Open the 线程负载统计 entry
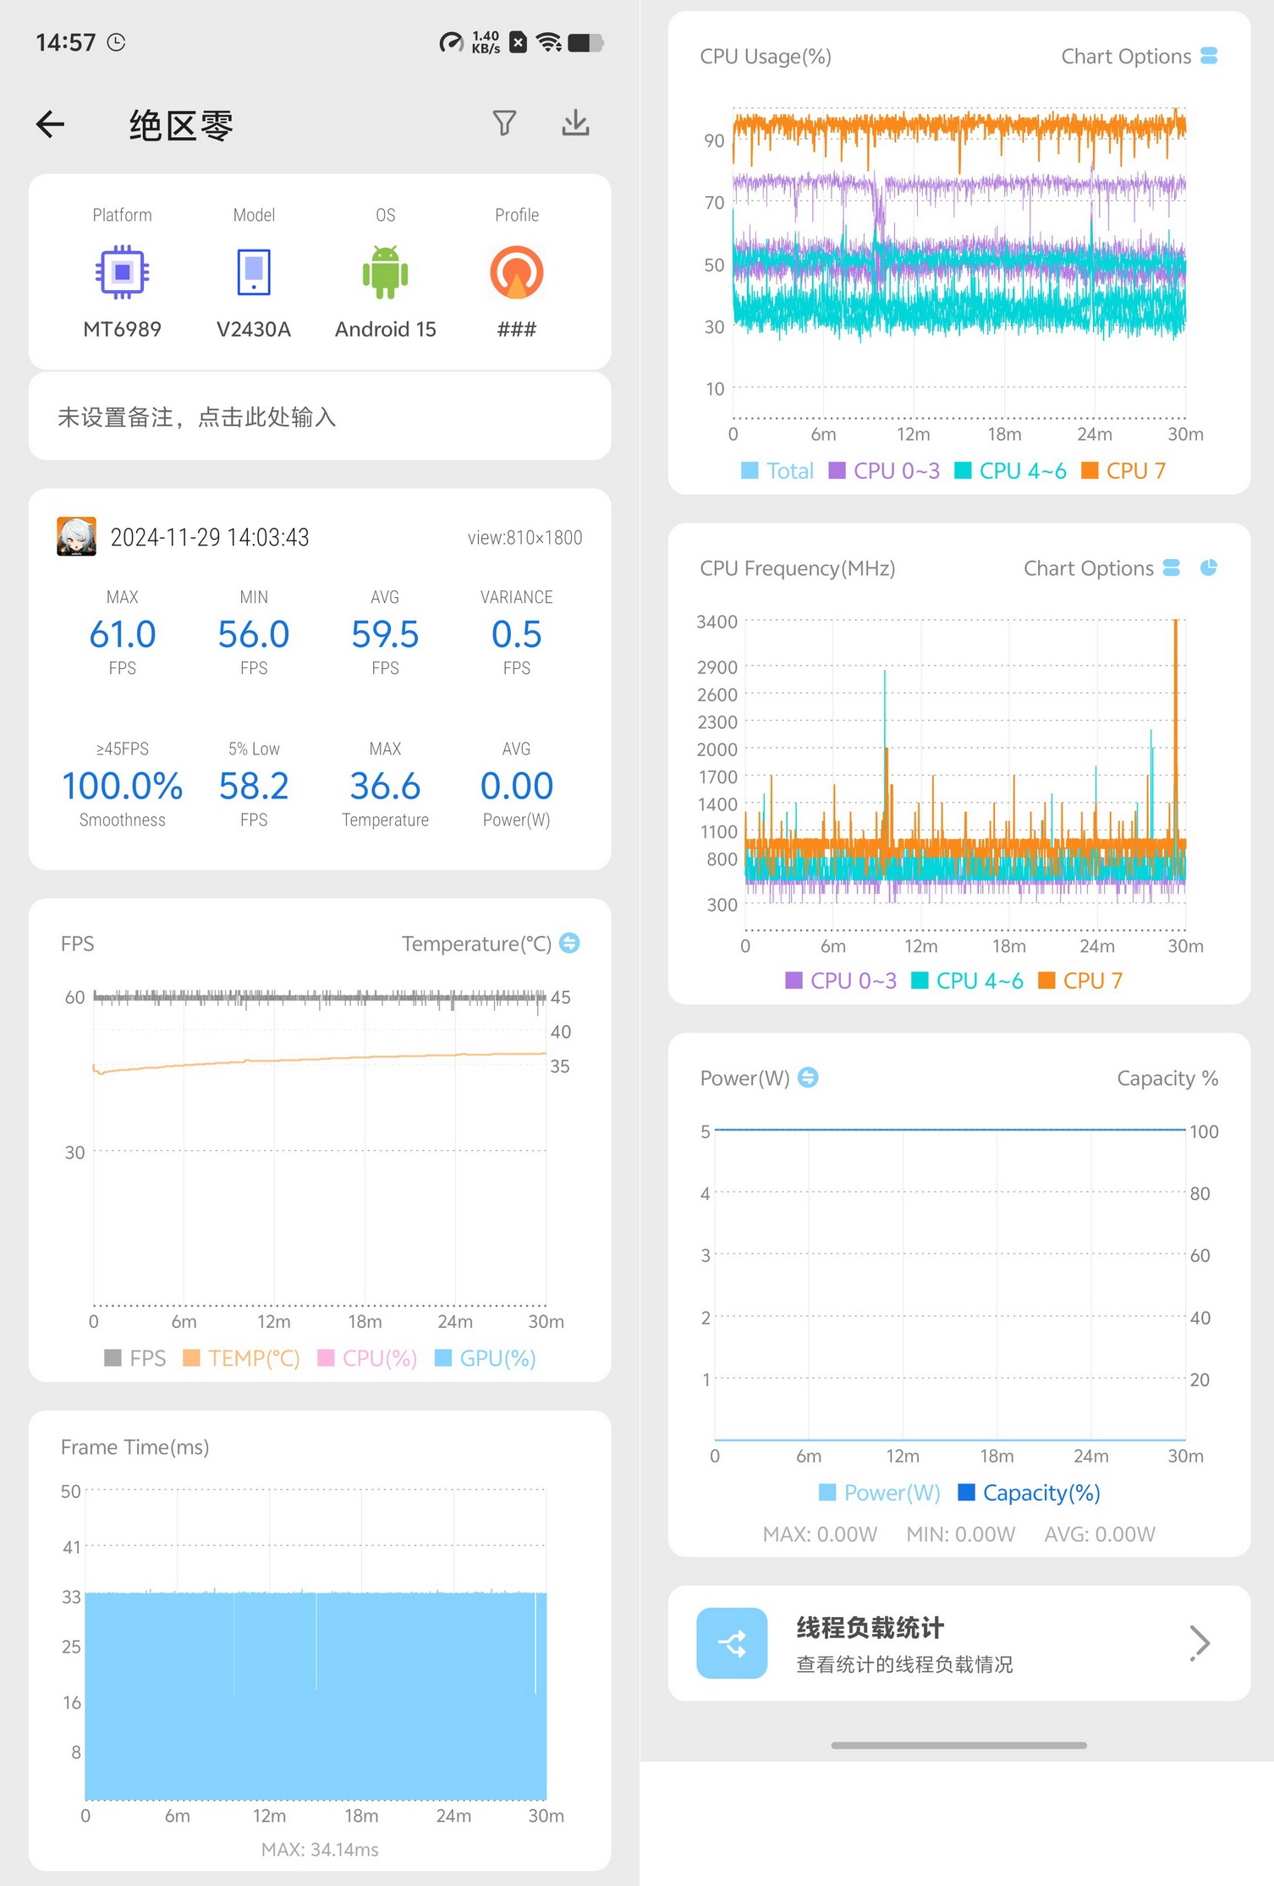Screen dimensions: 1274x1886 click(959, 1643)
